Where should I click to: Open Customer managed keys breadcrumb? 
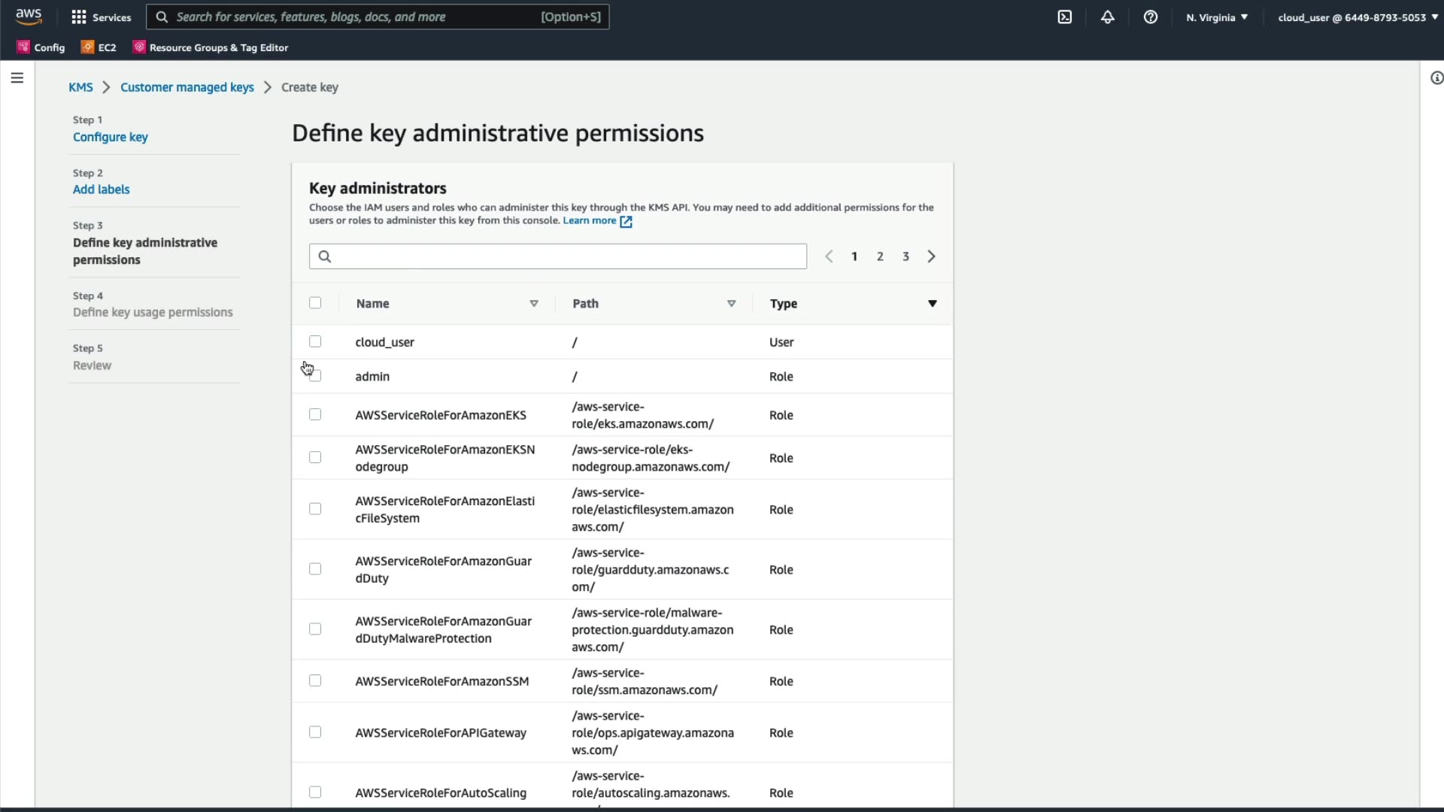click(187, 87)
